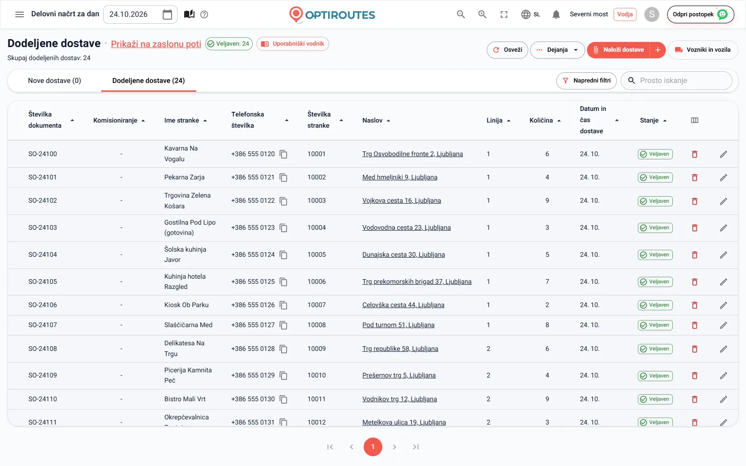Edit delivery SO-24100
This screenshot has height=466, width=746.
724,154
